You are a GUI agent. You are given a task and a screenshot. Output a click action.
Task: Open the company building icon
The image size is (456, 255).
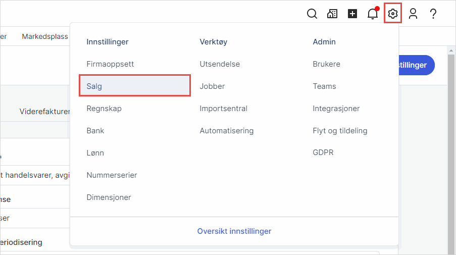pyautogui.click(x=332, y=14)
